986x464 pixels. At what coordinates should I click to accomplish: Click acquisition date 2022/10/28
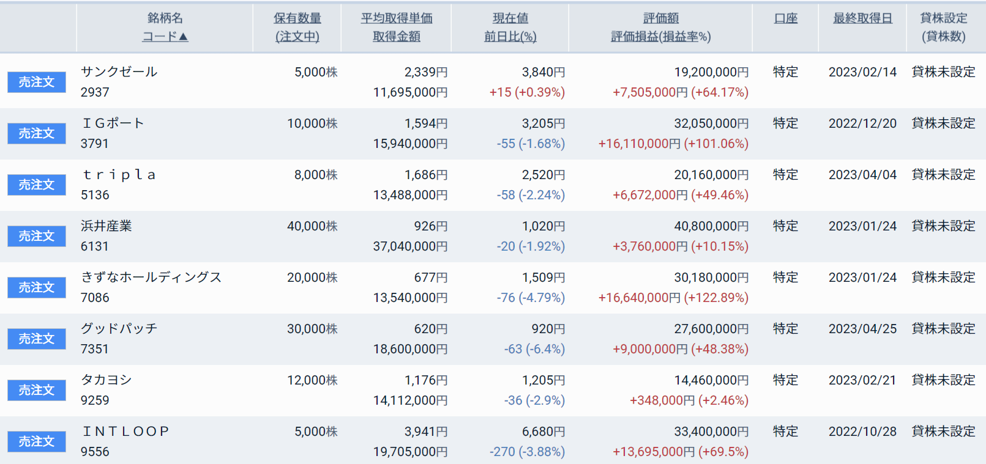[x=862, y=432]
